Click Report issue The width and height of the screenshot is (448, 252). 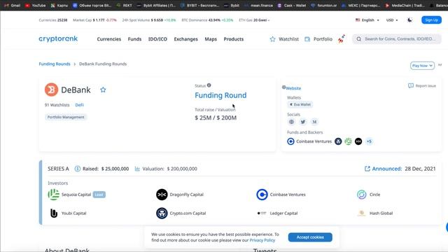coord(422,85)
